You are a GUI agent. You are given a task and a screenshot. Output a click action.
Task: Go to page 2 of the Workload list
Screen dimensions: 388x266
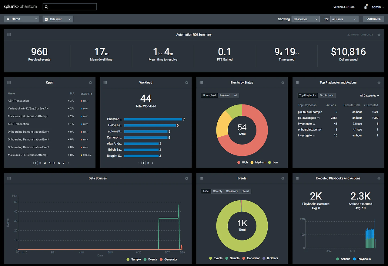pyautogui.click(x=148, y=163)
